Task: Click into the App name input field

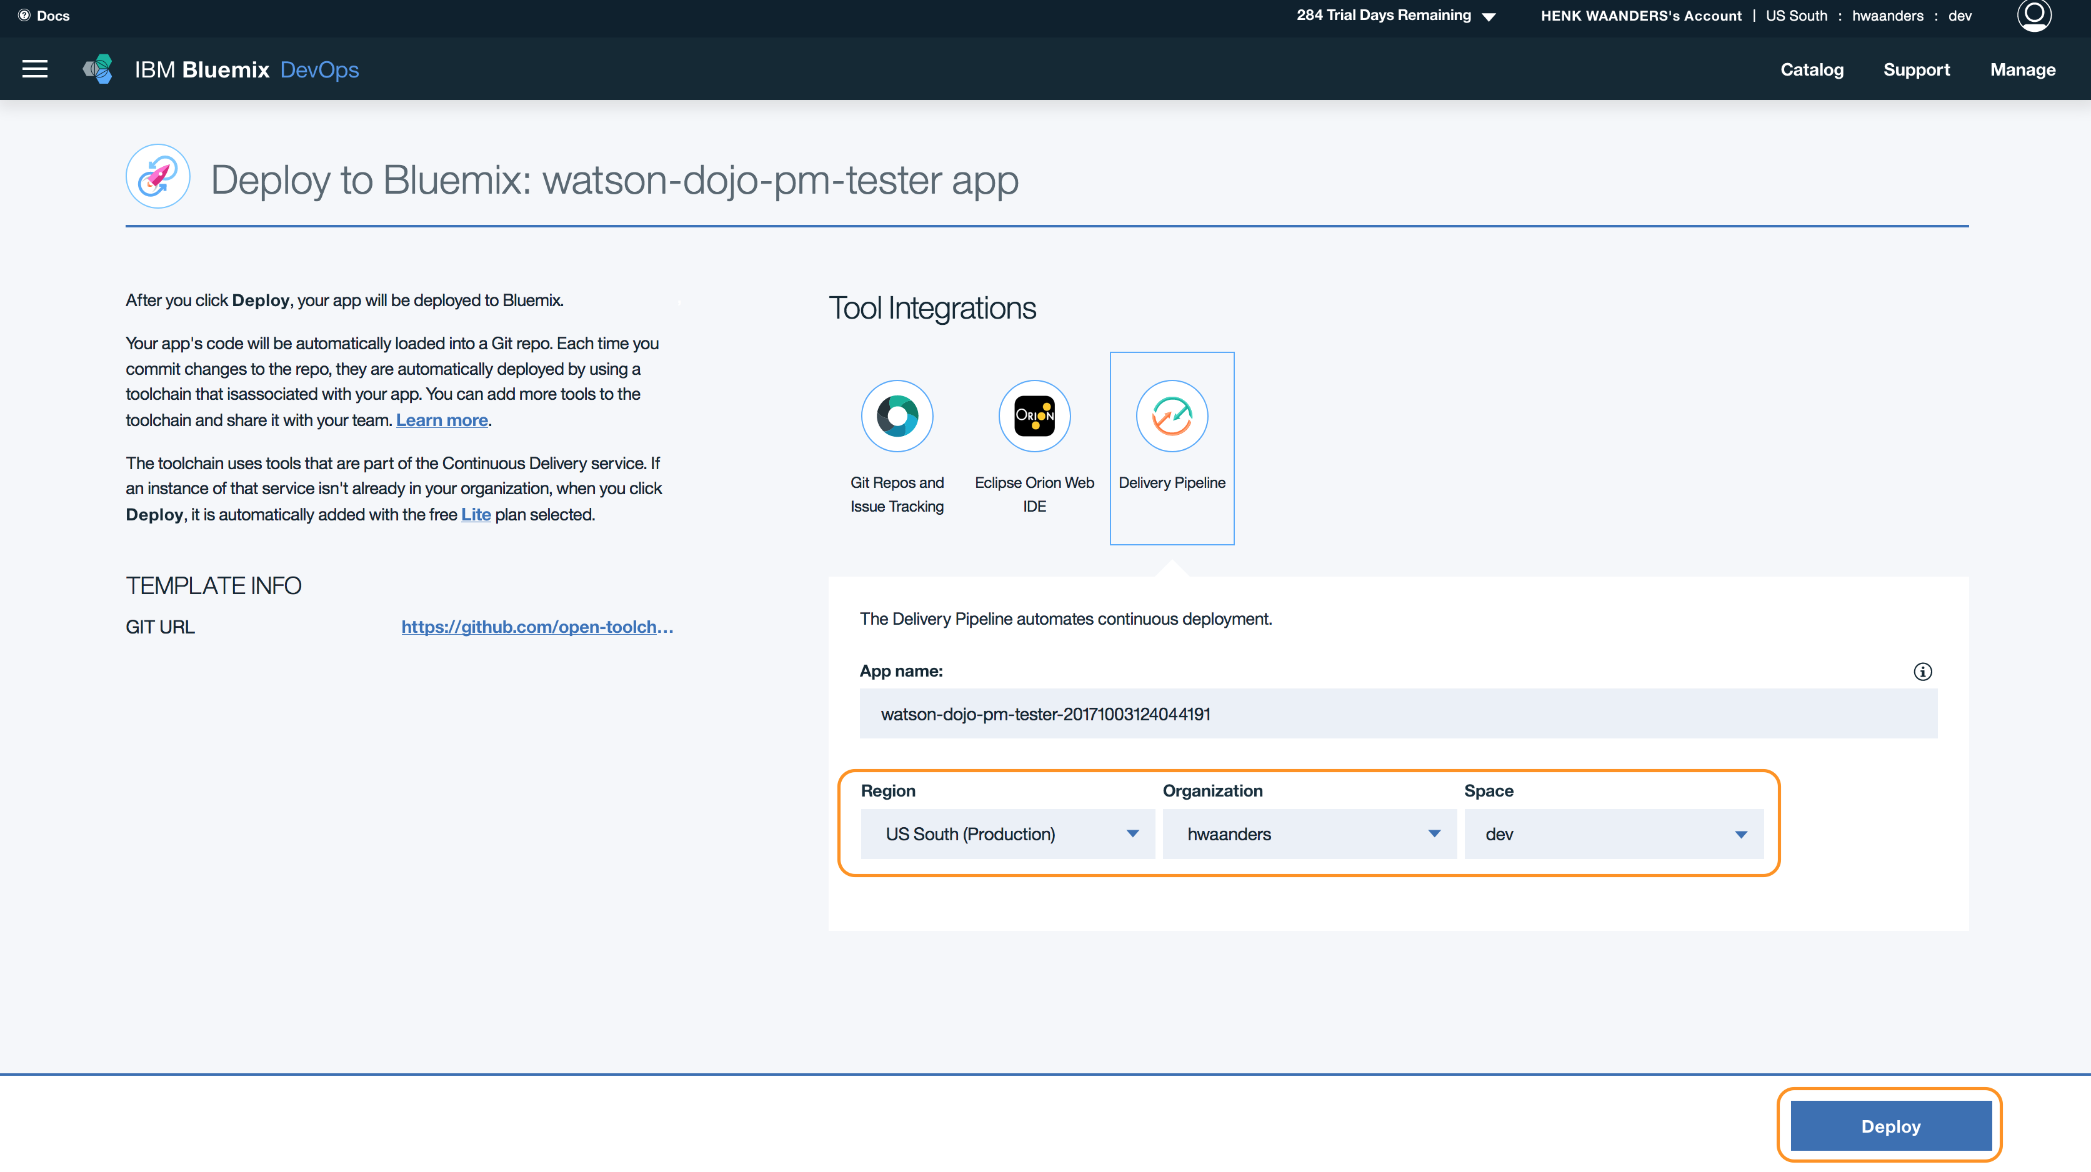Action: (1398, 713)
